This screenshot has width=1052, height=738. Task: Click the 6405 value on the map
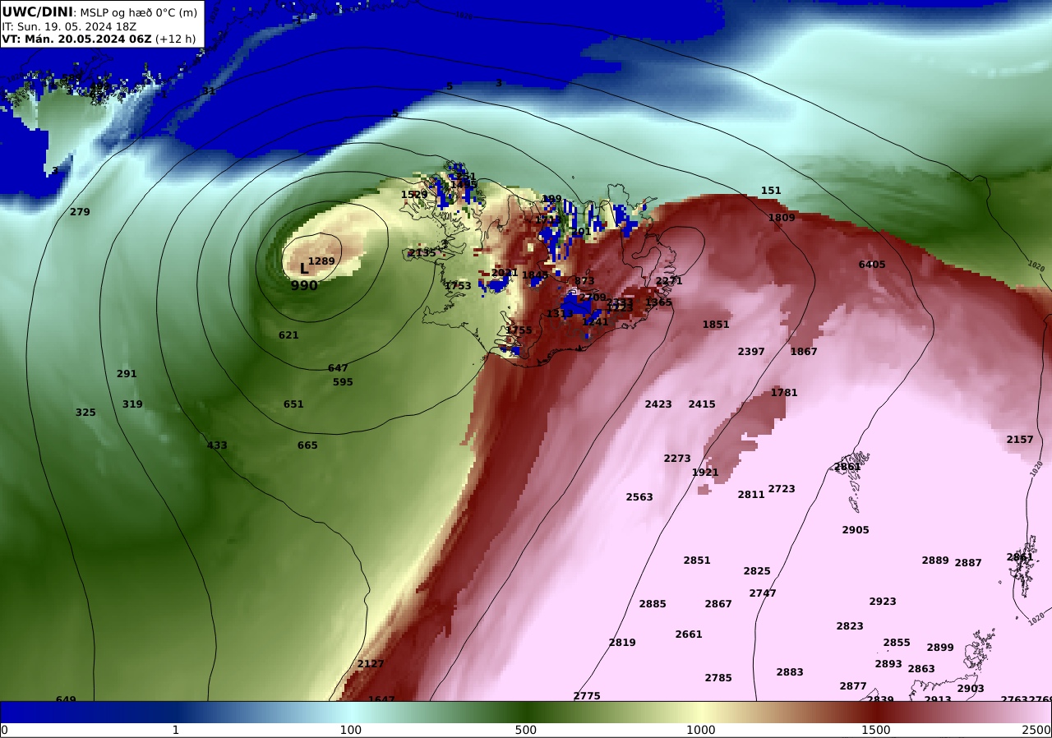pos(872,265)
